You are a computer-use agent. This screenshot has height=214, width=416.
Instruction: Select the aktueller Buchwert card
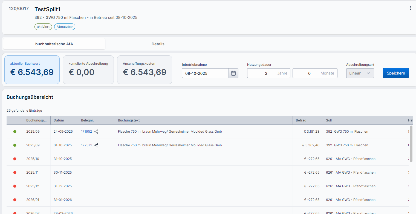pos(32,70)
